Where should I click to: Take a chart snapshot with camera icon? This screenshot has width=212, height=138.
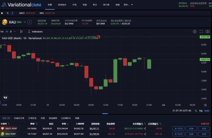pyautogui.click(x=208, y=32)
